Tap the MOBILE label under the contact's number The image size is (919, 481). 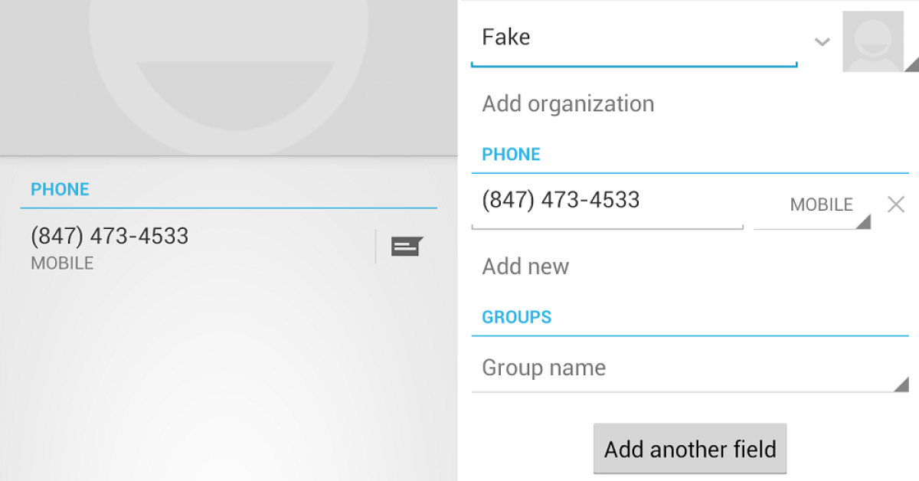pyautogui.click(x=62, y=263)
